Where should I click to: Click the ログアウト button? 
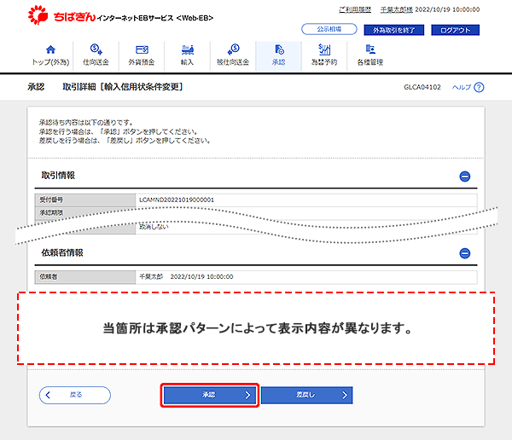pos(455,30)
